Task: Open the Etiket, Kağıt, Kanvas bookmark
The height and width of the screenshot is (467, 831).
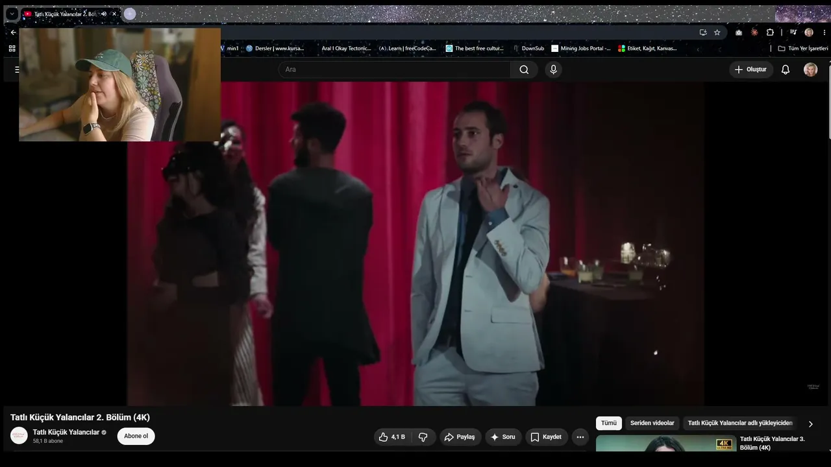Action: [647, 49]
